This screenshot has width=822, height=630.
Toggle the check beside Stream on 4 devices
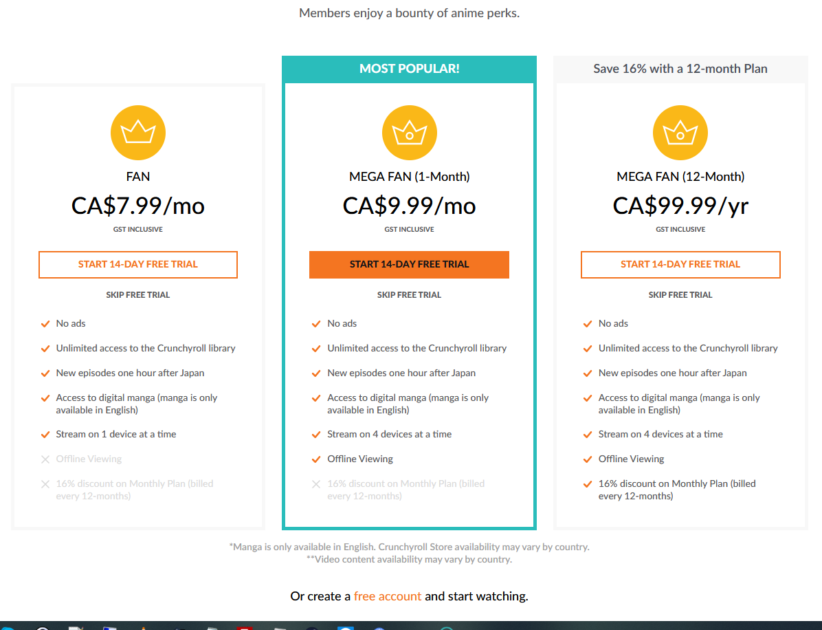coord(317,434)
